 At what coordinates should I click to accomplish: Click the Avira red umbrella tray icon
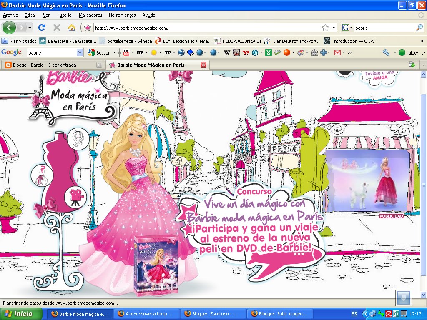pos(388,314)
